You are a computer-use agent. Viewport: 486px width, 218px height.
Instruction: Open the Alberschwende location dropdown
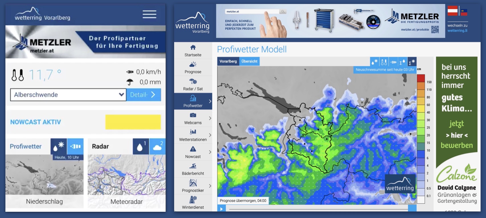point(68,95)
